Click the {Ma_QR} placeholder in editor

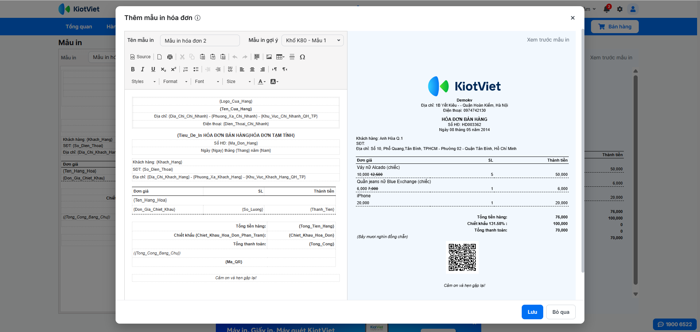click(234, 262)
